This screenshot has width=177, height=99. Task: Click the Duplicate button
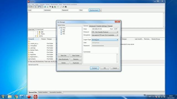(x=76, y=63)
